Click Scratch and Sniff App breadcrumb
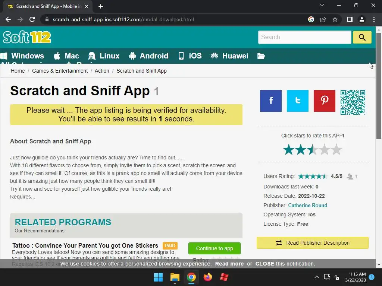This screenshot has height=286, width=382. pyautogui.click(x=141, y=71)
